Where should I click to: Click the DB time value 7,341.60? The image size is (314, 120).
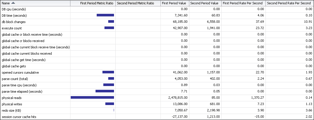coord(181,16)
